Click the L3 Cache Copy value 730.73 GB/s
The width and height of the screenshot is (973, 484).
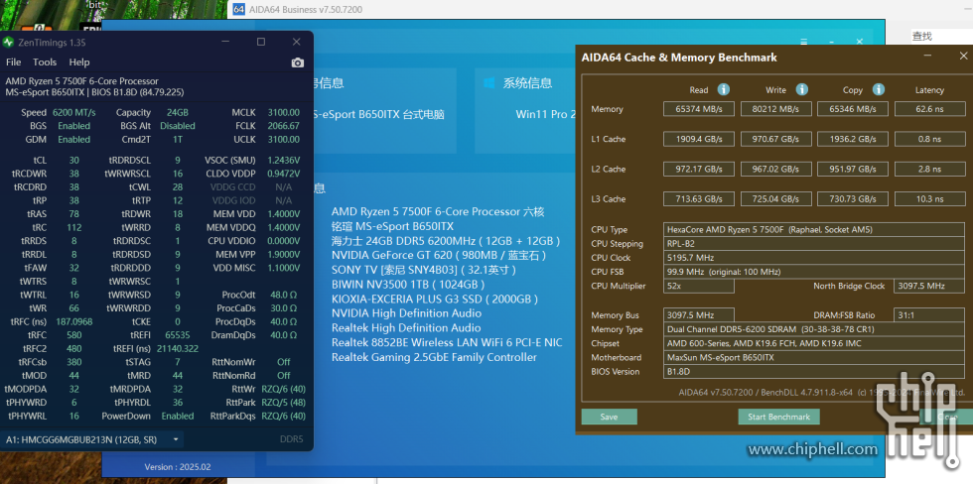(853, 199)
